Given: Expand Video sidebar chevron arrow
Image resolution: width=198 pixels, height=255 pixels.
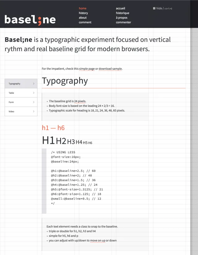Looking at the screenshot, I should click(x=34, y=111).
